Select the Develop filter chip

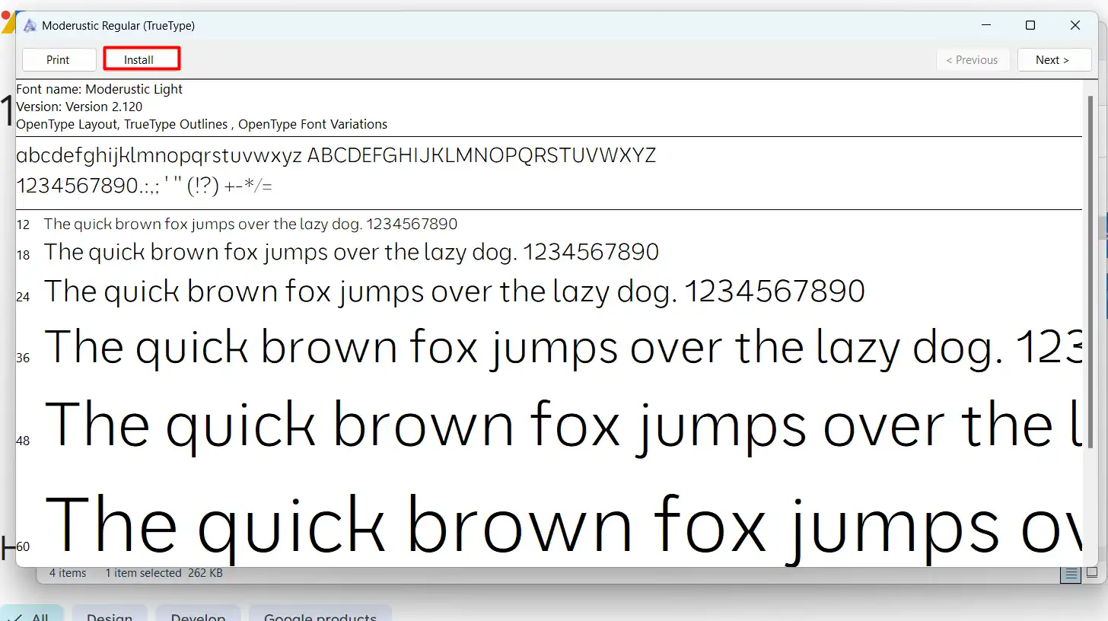(198, 615)
